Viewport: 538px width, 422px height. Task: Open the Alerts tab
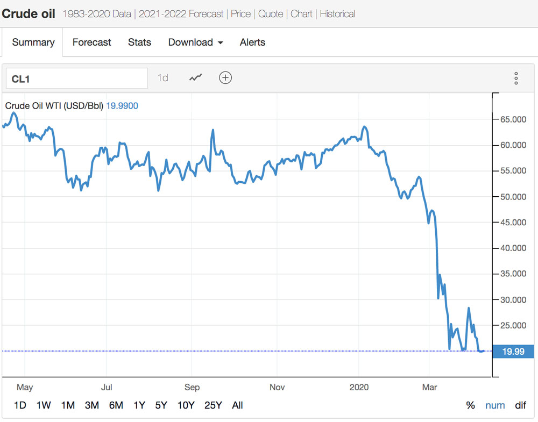[252, 42]
